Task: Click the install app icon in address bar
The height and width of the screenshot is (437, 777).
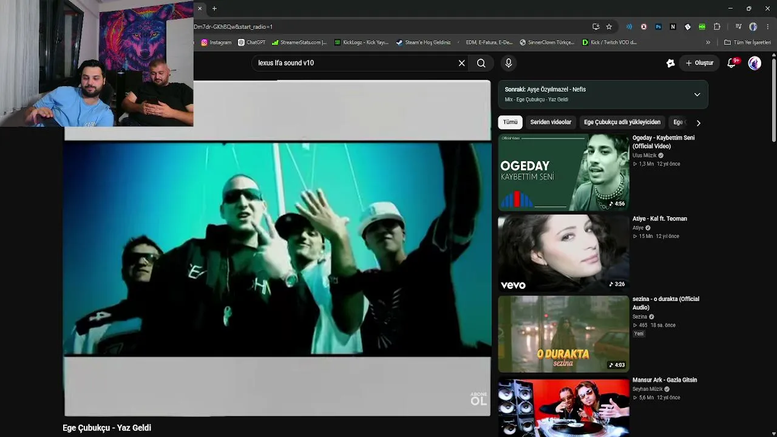Action: tap(595, 27)
